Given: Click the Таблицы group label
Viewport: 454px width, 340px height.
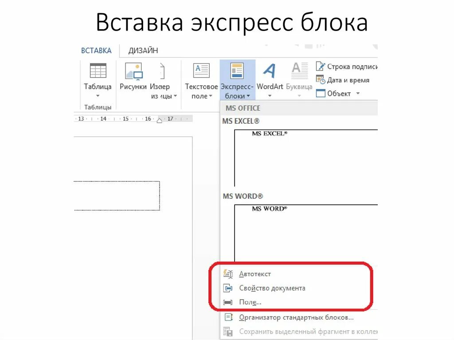Looking at the screenshot, I should tap(98, 107).
